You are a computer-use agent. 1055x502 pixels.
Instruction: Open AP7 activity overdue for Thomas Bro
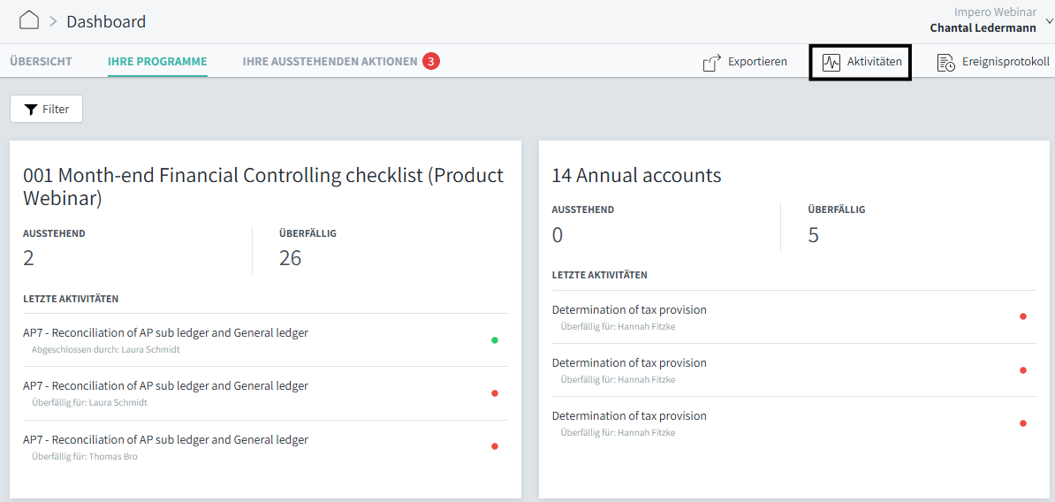point(165,439)
